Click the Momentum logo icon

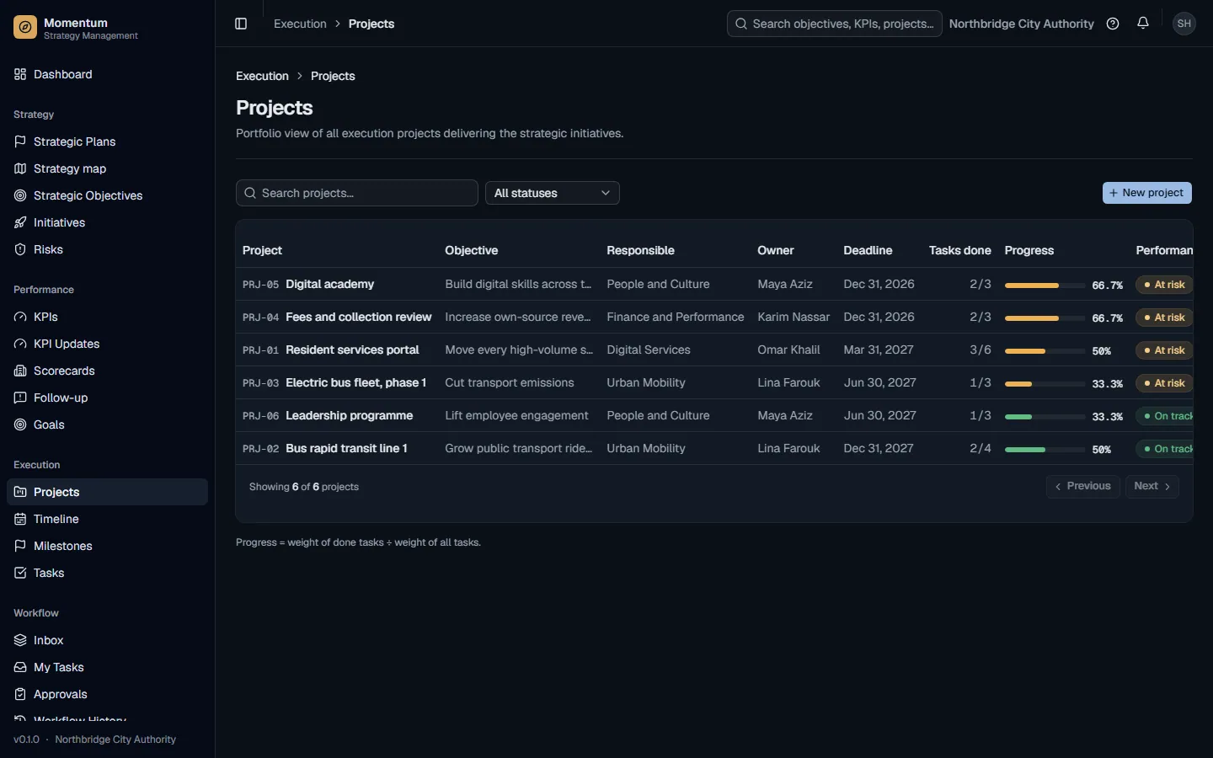click(x=25, y=28)
